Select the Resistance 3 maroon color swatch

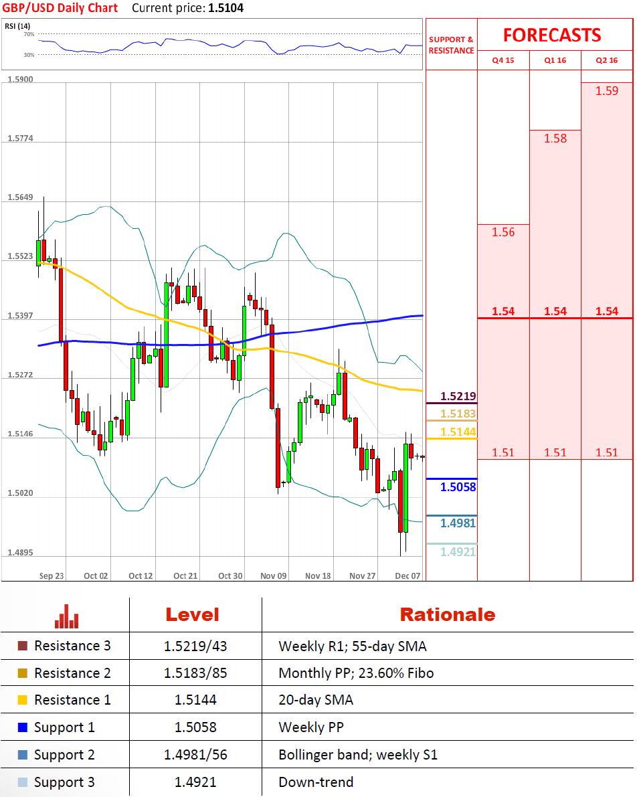(x=22, y=646)
